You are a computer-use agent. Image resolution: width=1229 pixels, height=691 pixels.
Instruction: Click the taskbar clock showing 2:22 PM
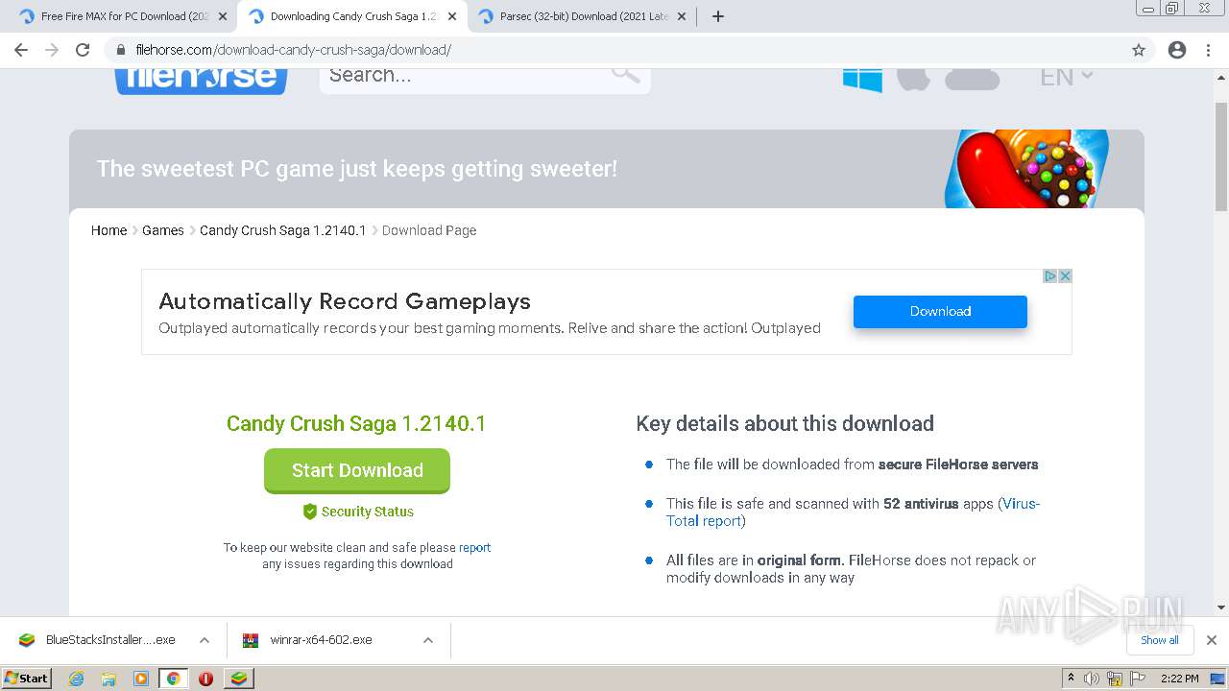pyautogui.click(x=1179, y=679)
